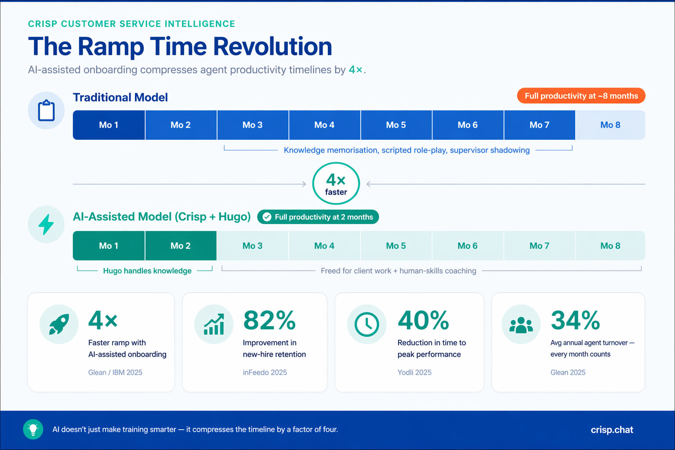Select Mo 8 in the Traditional Model timeline
Screen dimensions: 675x450
pyautogui.click(x=610, y=125)
